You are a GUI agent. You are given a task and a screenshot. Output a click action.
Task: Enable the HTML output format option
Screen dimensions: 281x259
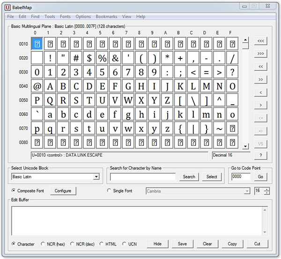tap(102, 244)
